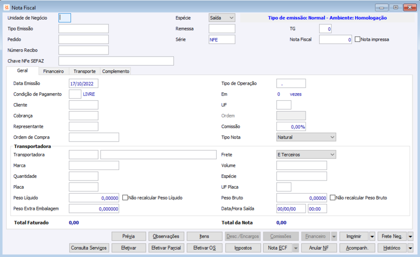Viewport: 420px width, 257px height.
Task: Open the arrow next to Imprimir button
Action: pyautogui.click(x=372, y=237)
